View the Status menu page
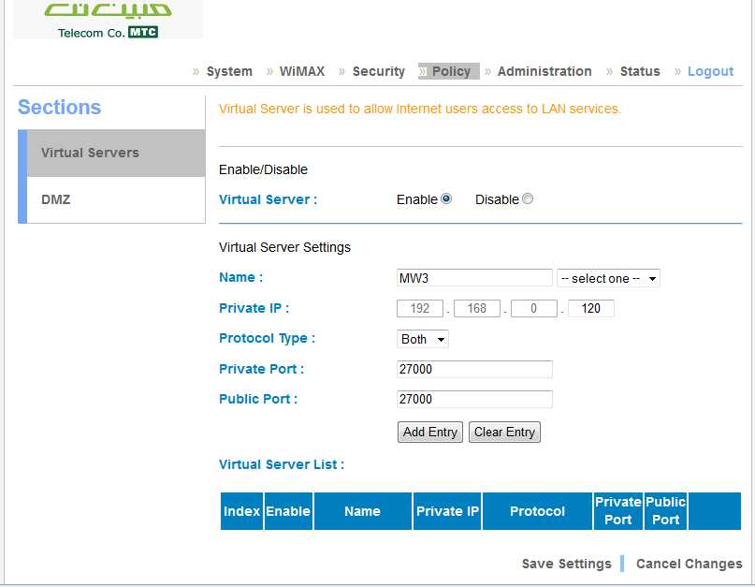 pos(640,71)
